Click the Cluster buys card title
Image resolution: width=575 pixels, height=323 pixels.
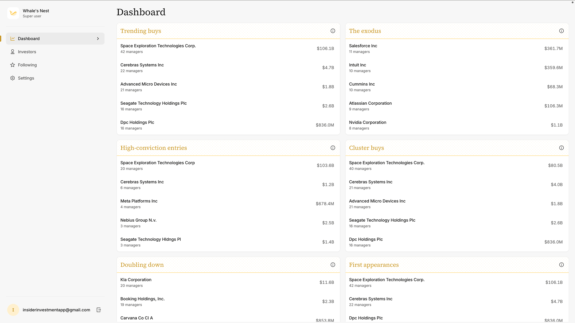tap(366, 148)
